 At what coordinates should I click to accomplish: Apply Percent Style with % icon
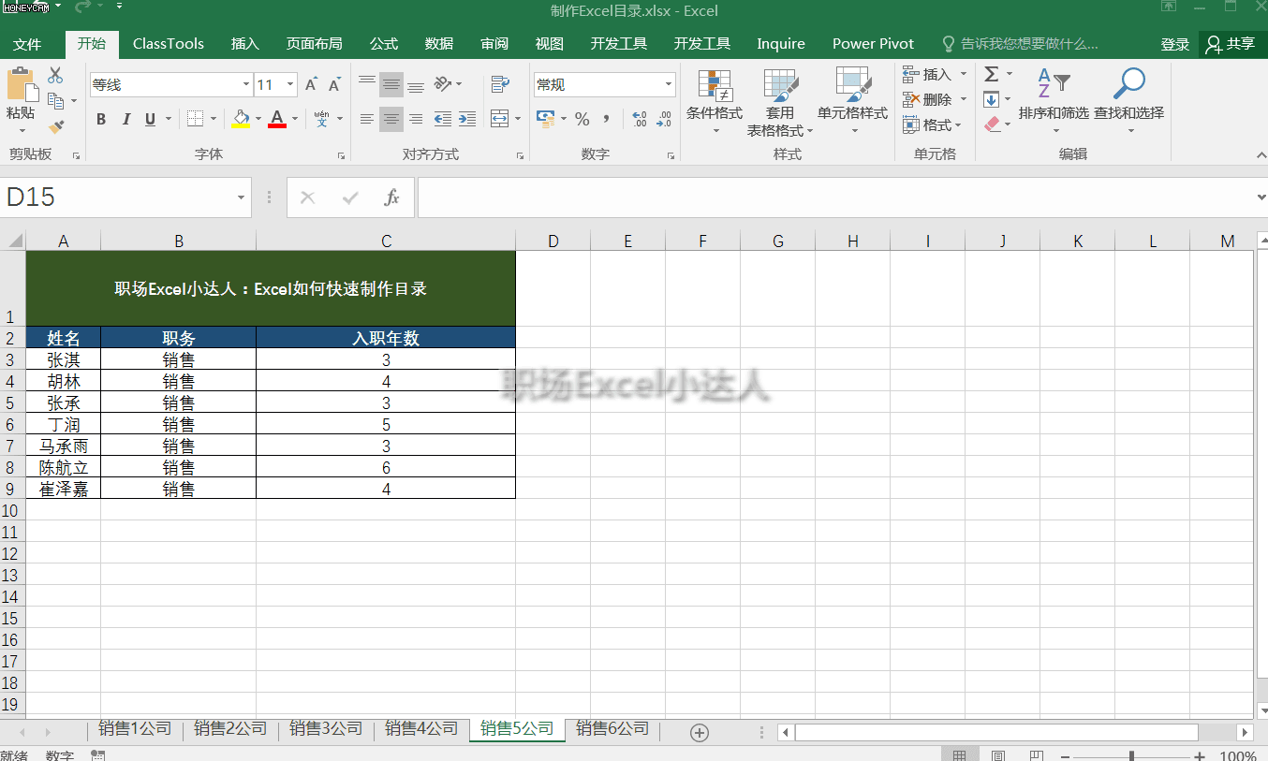tap(582, 119)
